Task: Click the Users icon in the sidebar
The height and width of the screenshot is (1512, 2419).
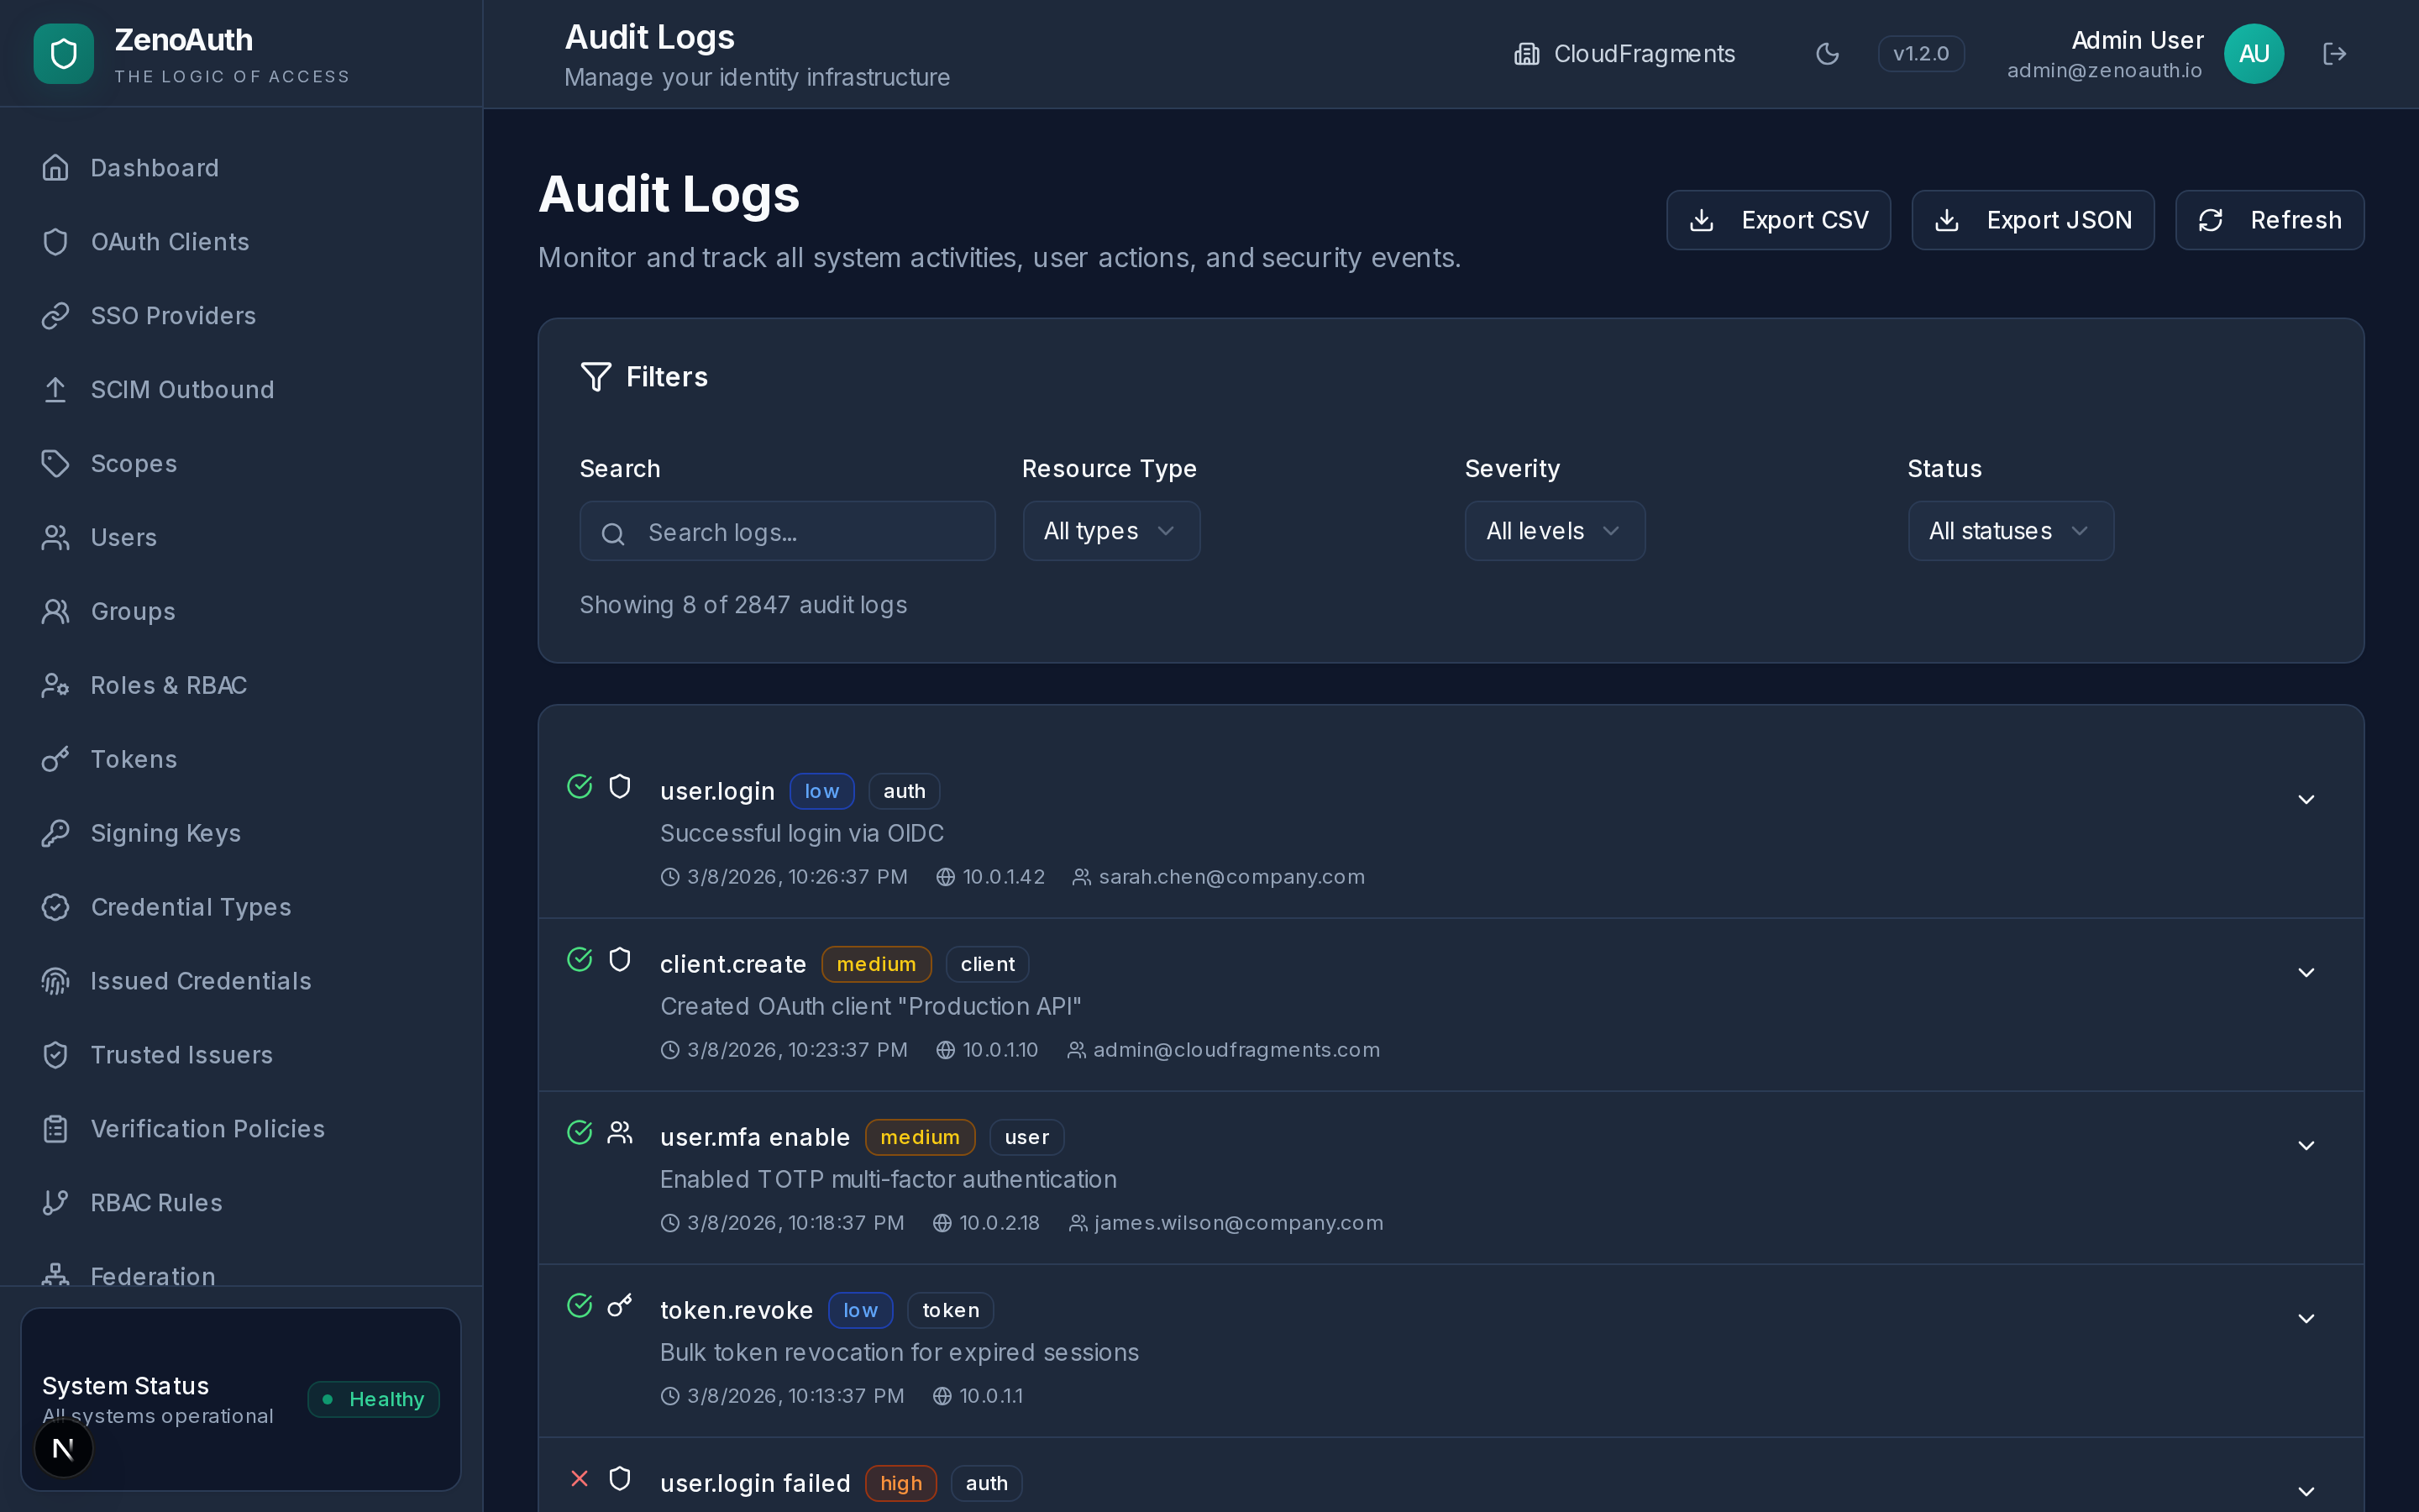Action: 55,537
